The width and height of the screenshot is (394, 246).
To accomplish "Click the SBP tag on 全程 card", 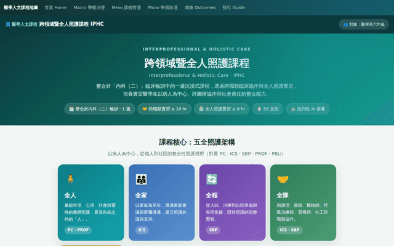I will pyautogui.click(x=213, y=230).
